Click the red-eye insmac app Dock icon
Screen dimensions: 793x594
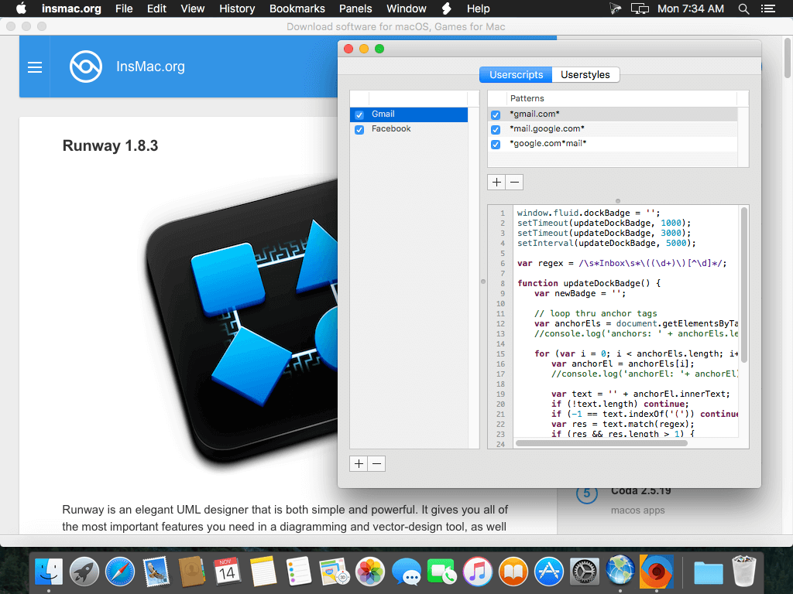657,572
